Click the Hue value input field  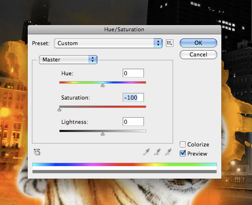coord(133,73)
